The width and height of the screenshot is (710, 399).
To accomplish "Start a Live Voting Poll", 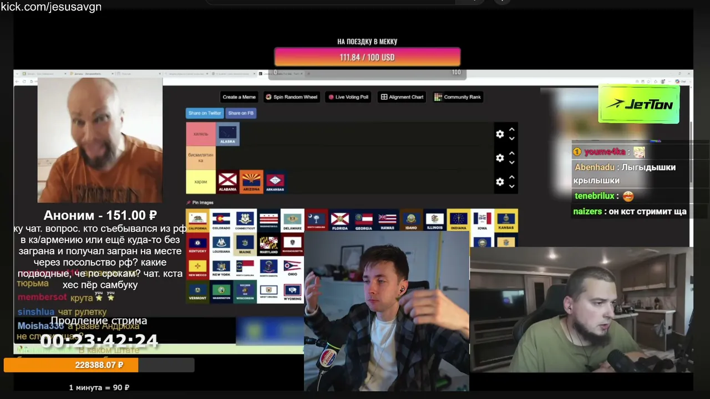I will (348, 97).
